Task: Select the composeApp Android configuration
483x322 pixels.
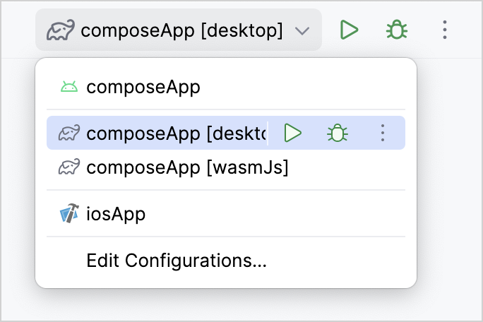Action: pos(143,88)
